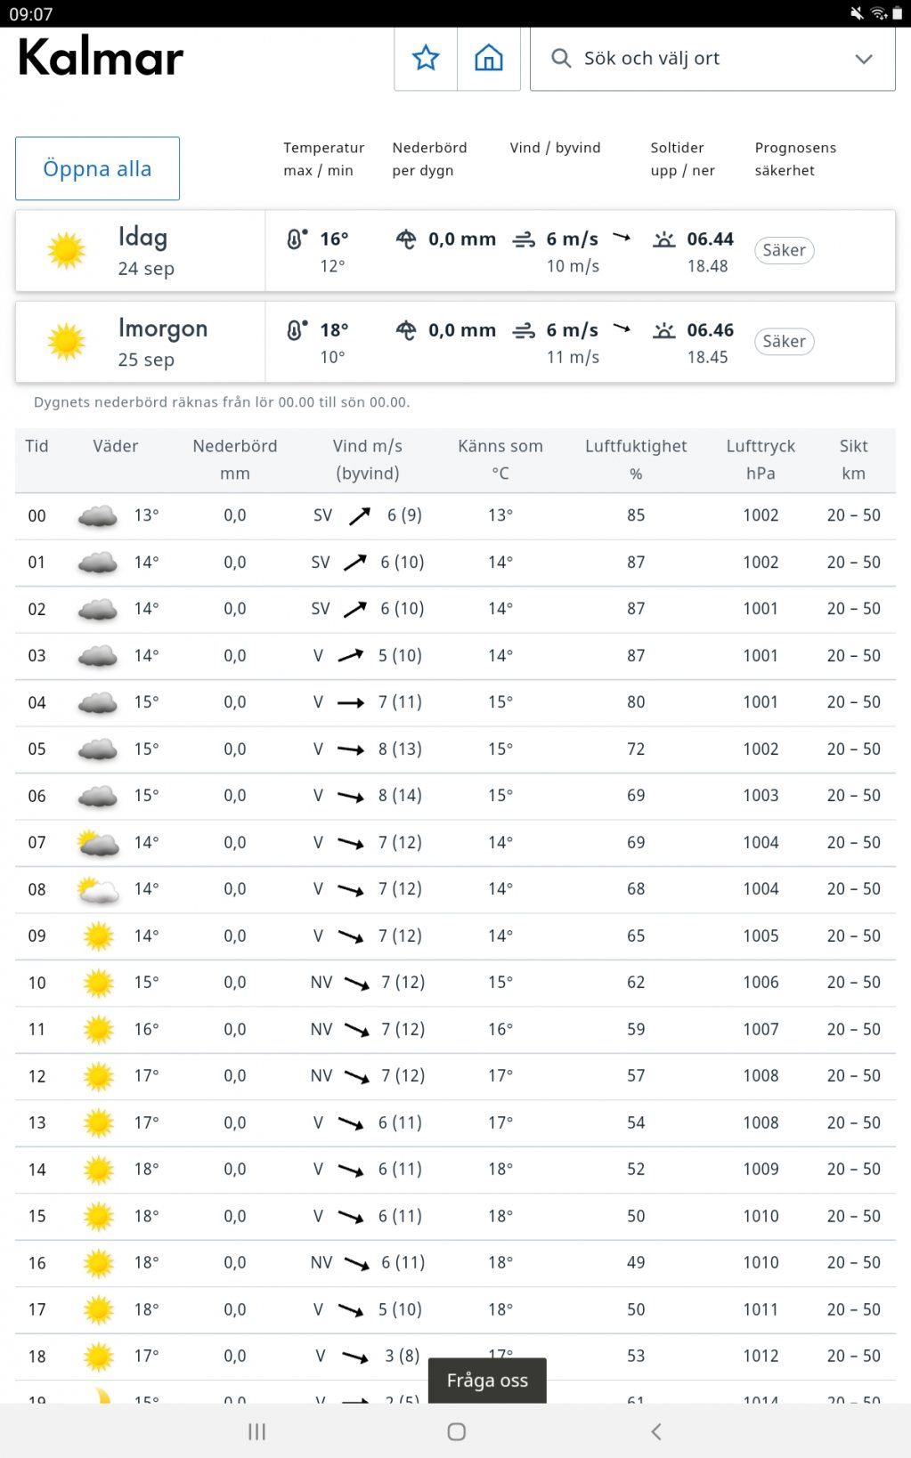The width and height of the screenshot is (911, 1458).
Task: Click the Öppna alla button
Action: click(x=97, y=168)
